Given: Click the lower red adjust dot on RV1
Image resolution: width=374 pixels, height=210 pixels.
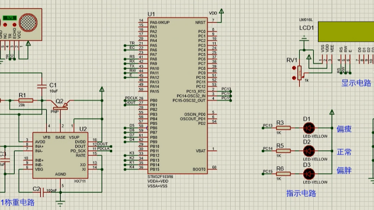Looking at the screenshot, I should coord(294,78).
